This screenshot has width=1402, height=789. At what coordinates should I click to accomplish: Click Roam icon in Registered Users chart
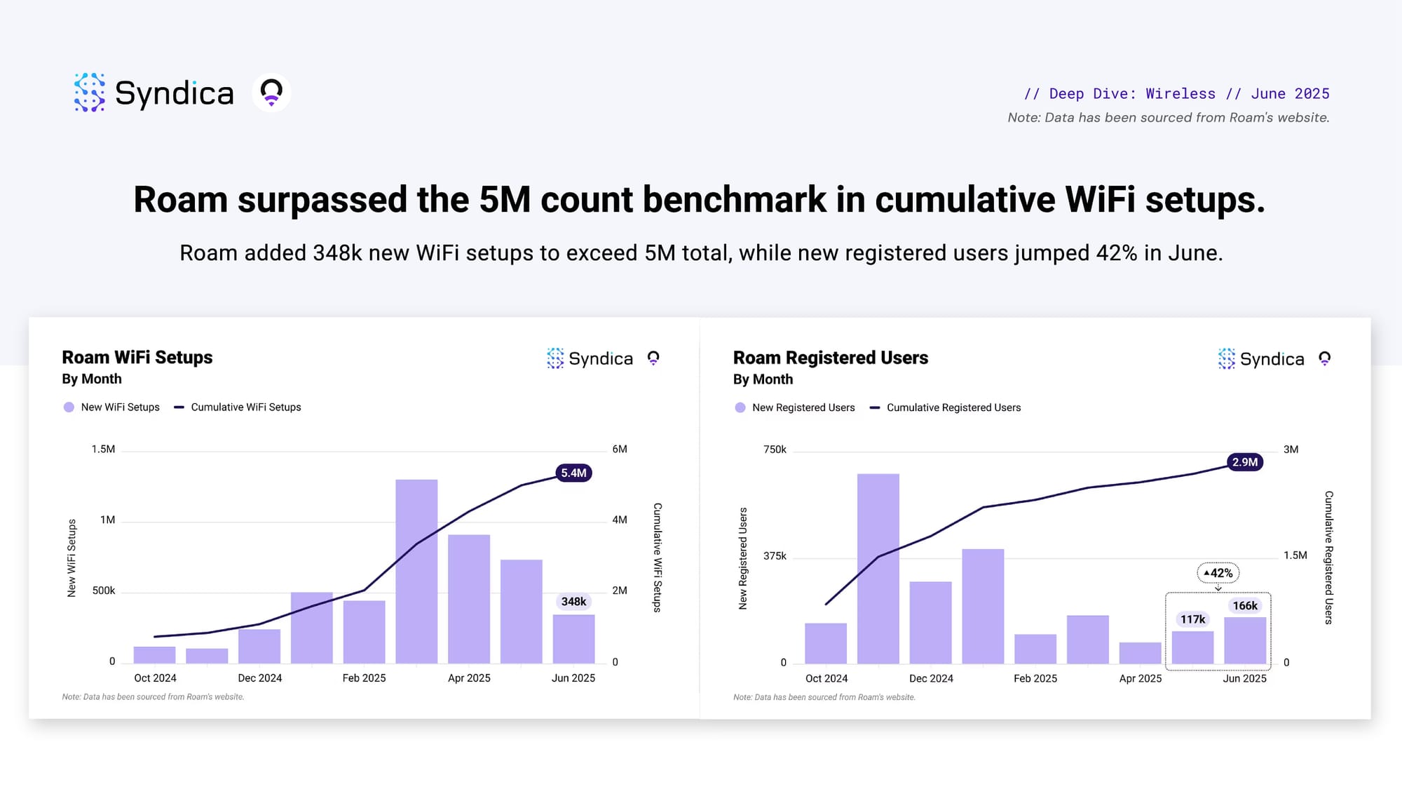click(1324, 359)
